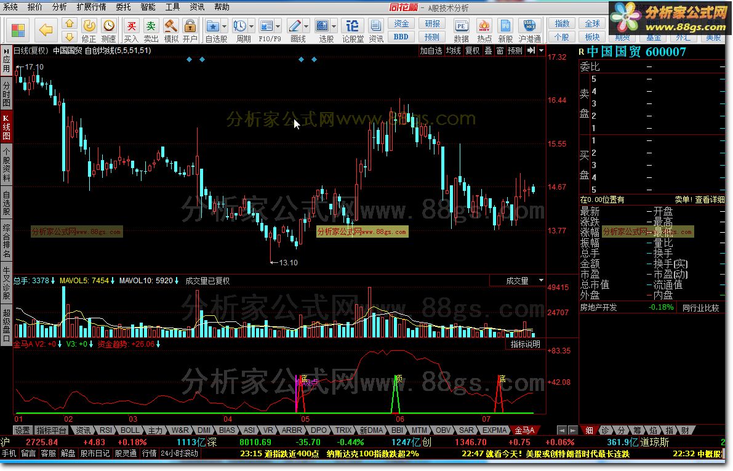Click the 24小时滚动 news entry
The image size is (733, 471).
point(179,454)
